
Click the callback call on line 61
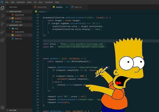point(62,79)
